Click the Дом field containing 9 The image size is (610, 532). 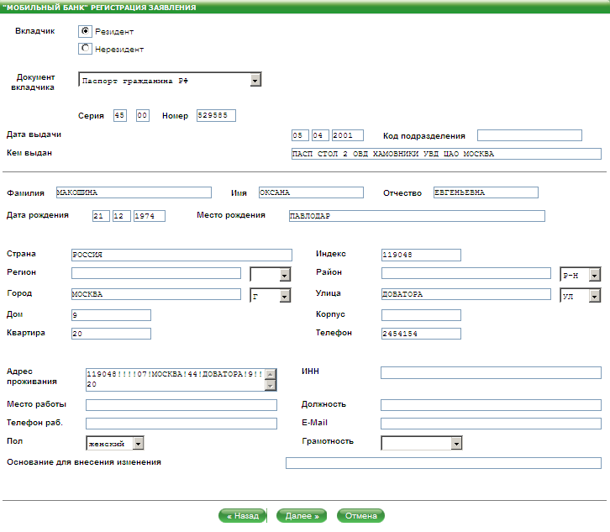(111, 315)
